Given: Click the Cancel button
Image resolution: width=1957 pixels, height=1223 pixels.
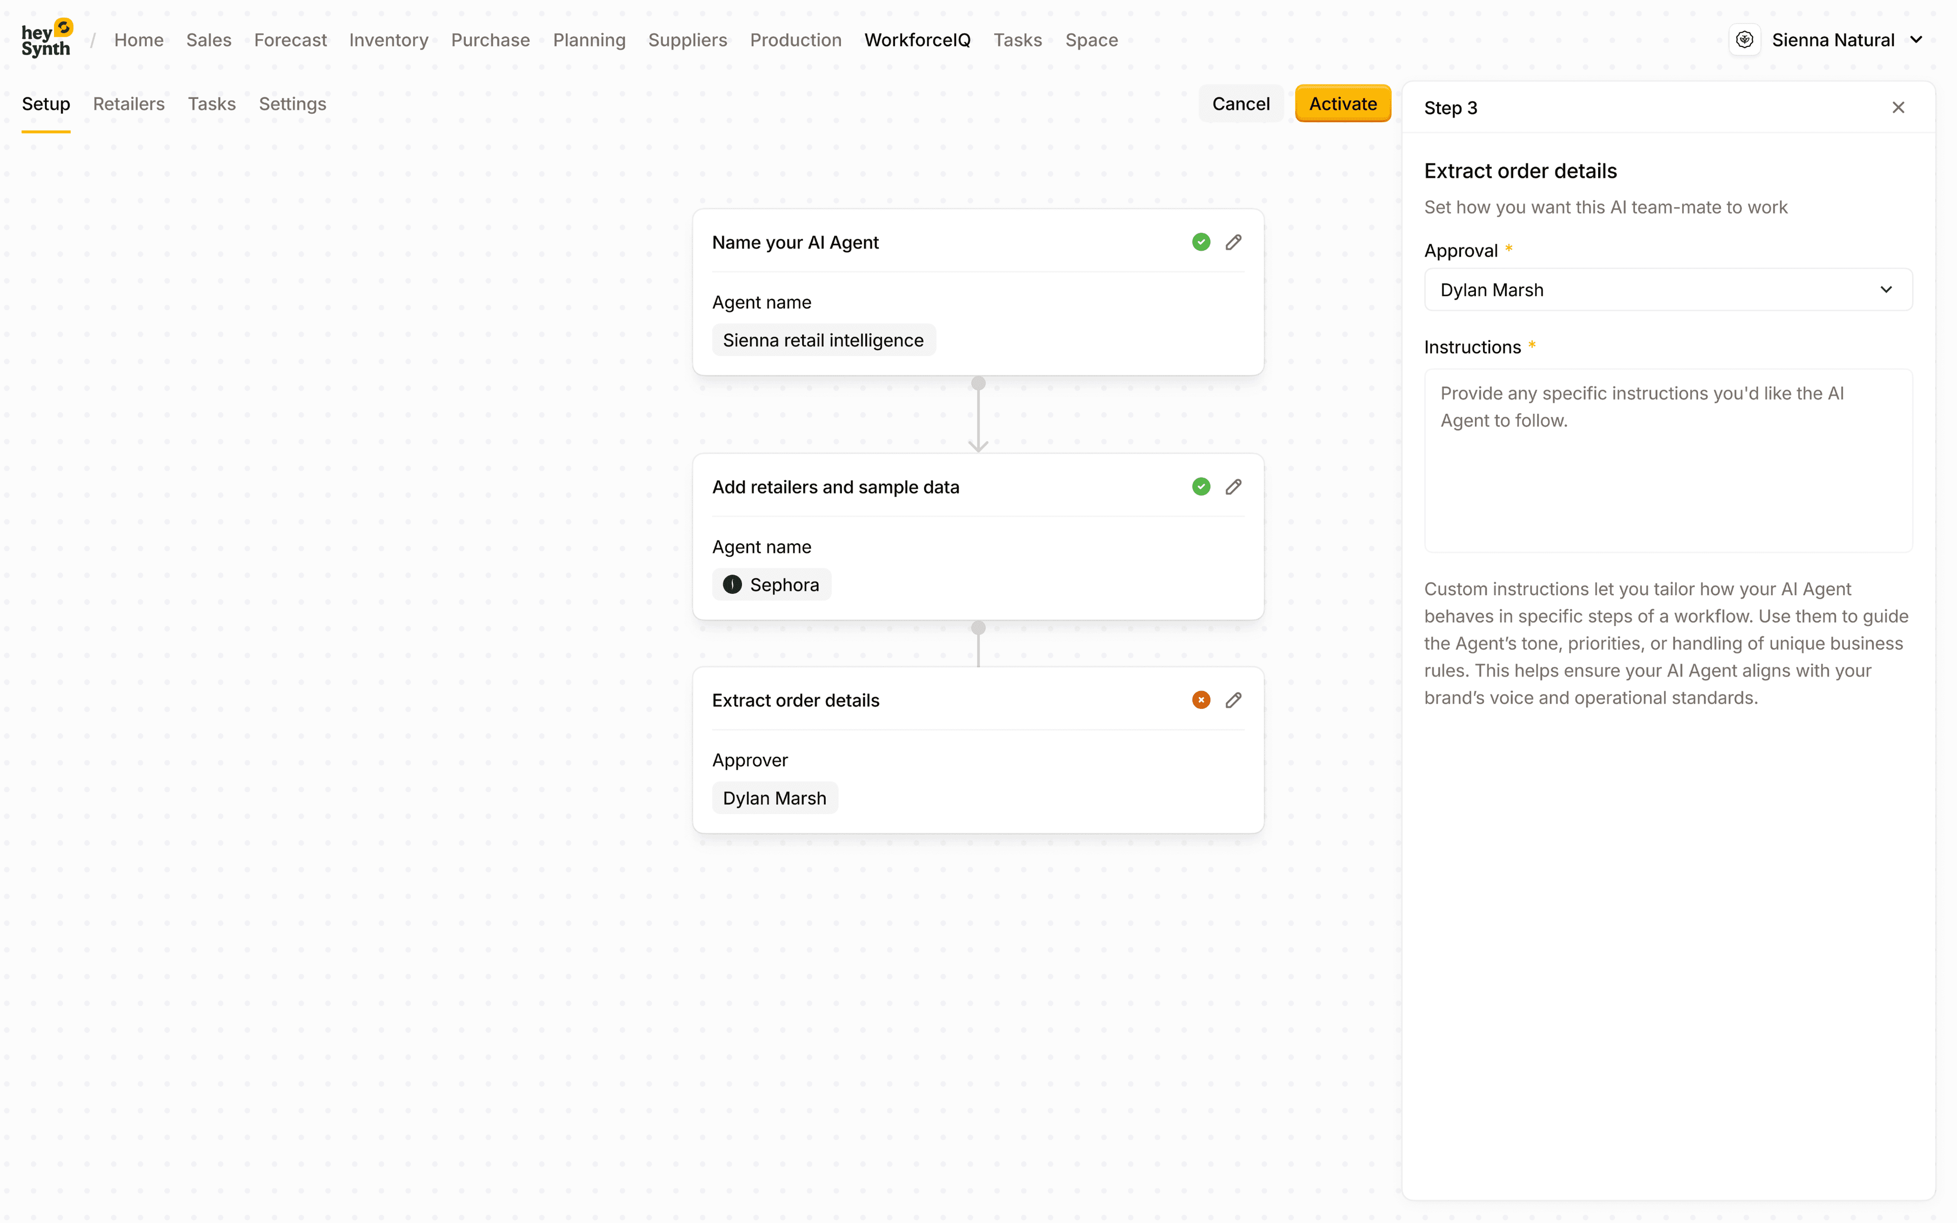Looking at the screenshot, I should click(1241, 103).
